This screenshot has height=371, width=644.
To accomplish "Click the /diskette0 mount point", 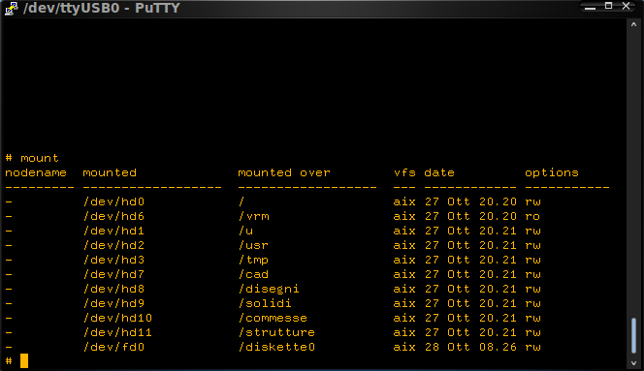I will click(276, 347).
